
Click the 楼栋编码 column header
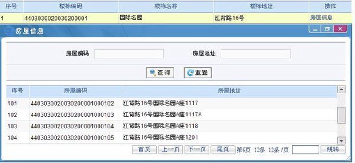(71, 7)
